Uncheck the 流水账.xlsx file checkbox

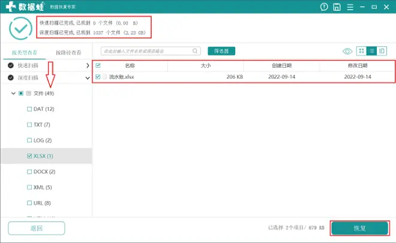98,77
